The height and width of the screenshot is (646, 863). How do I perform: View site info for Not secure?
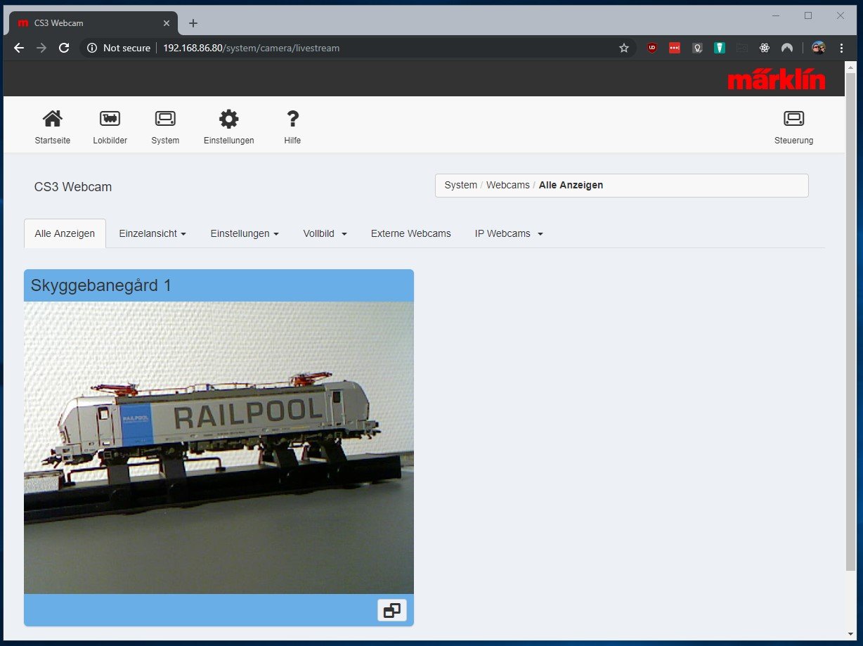[x=119, y=48]
